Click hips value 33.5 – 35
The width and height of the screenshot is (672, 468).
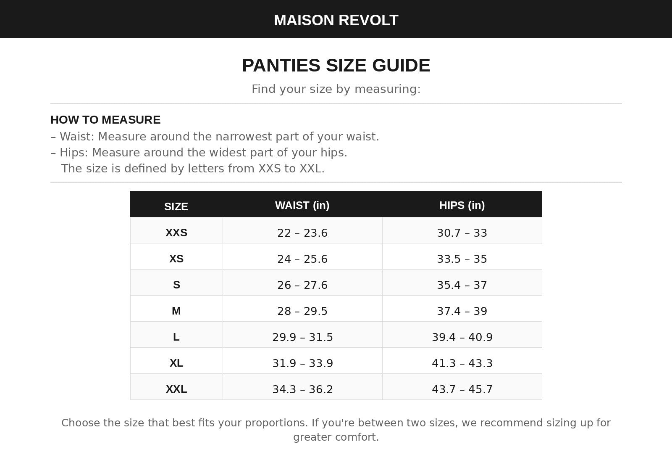[x=462, y=259]
